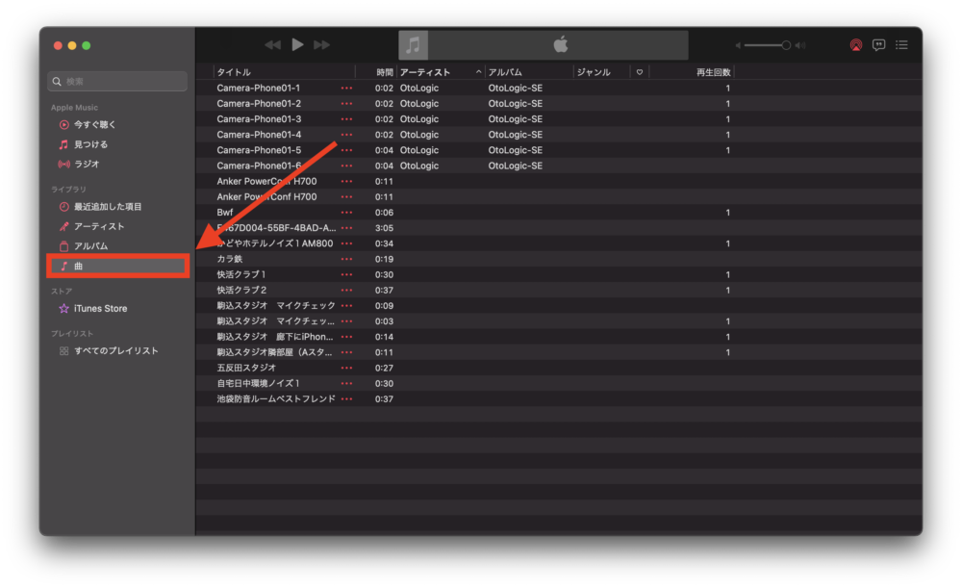Open more options for Camera-Phone01-3
This screenshot has height=588, width=962.
[346, 119]
